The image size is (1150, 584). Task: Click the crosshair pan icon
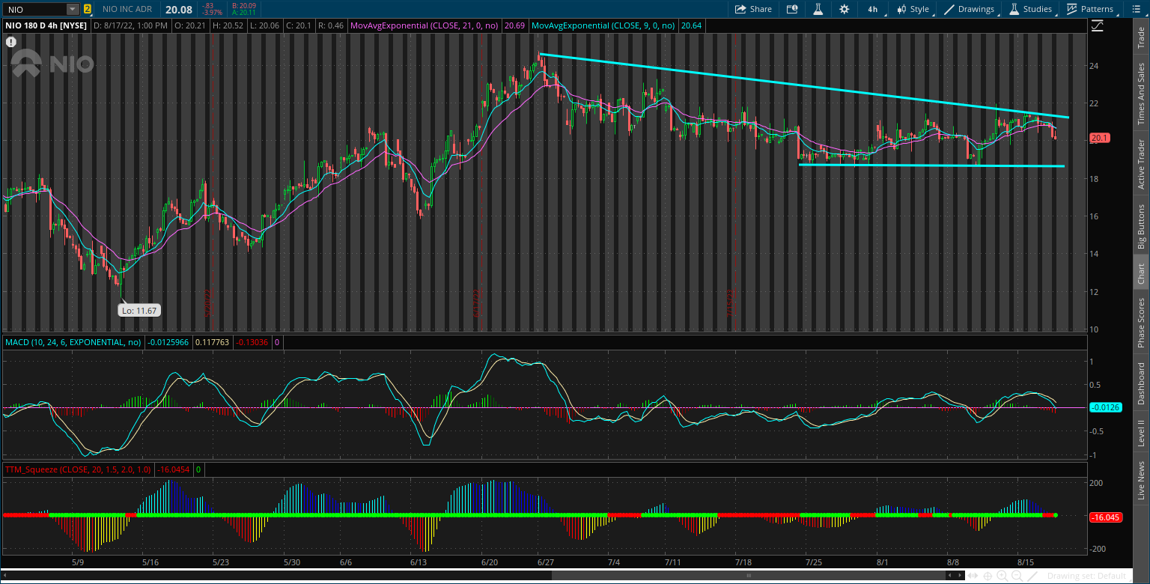(x=988, y=576)
